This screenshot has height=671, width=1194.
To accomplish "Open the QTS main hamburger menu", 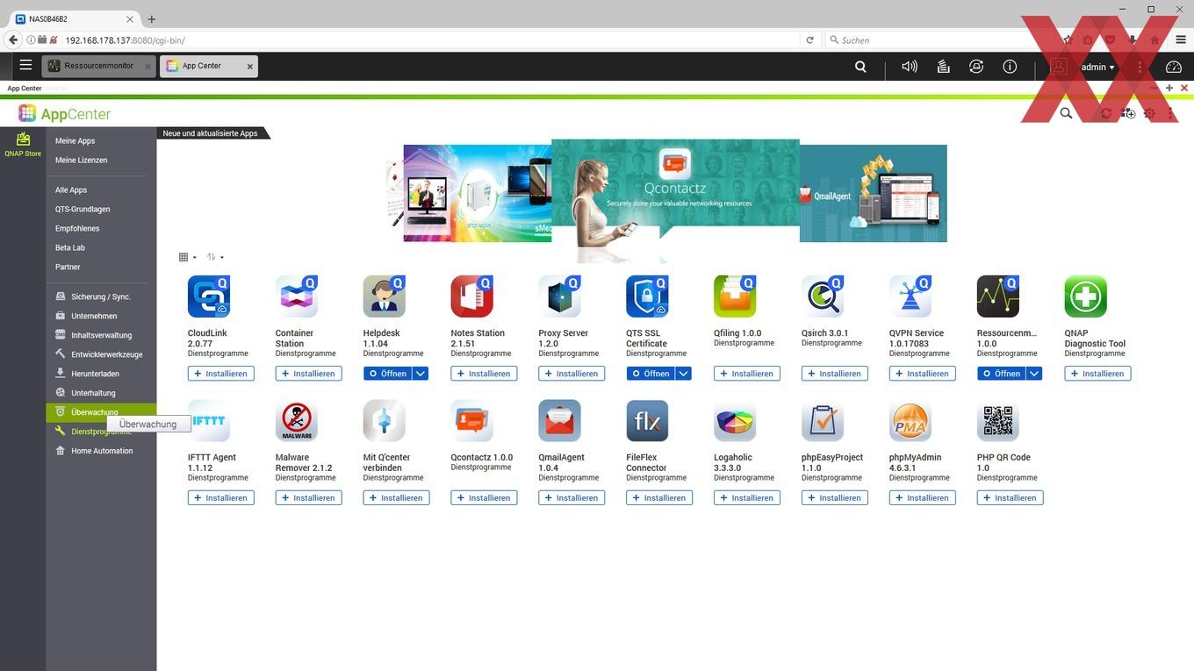I will pyautogui.click(x=25, y=66).
